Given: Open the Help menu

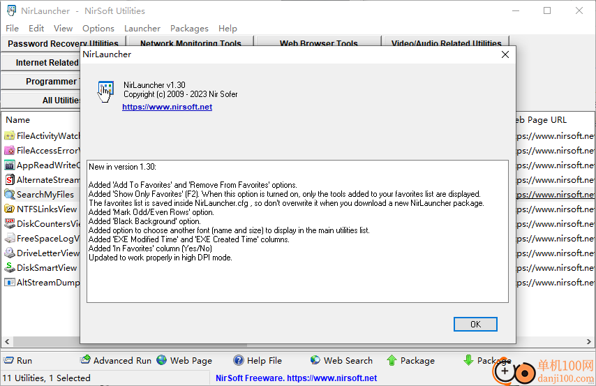Looking at the screenshot, I should (228, 29).
